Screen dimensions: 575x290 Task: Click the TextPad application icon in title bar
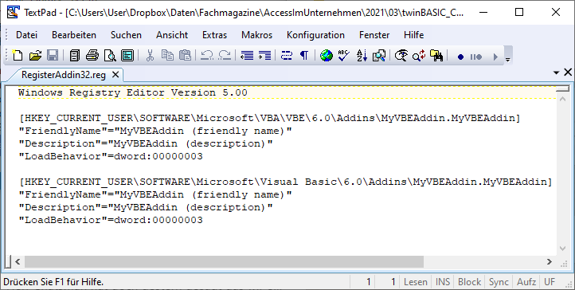tap(13, 13)
